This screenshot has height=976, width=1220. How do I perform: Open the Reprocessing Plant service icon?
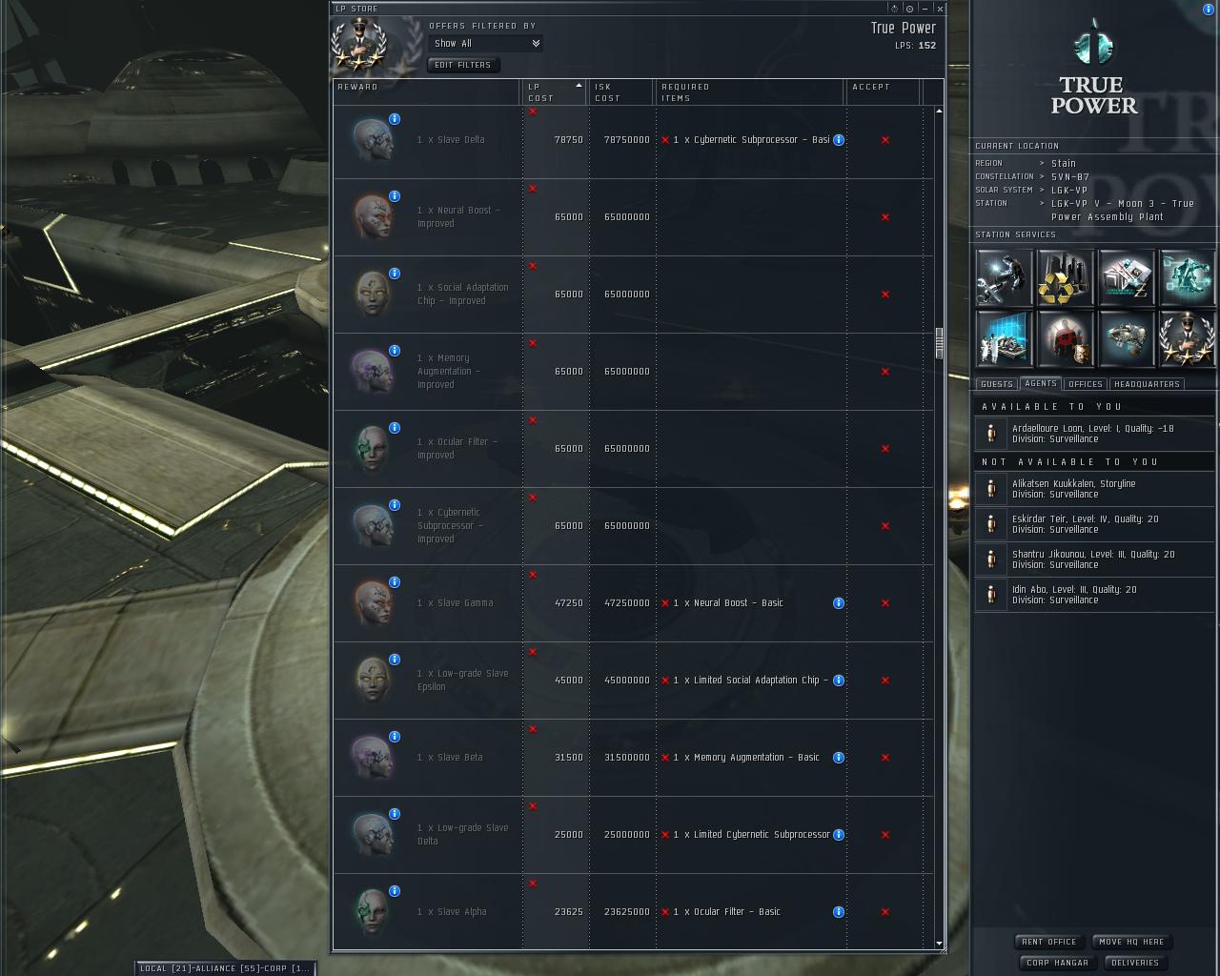pos(1065,278)
